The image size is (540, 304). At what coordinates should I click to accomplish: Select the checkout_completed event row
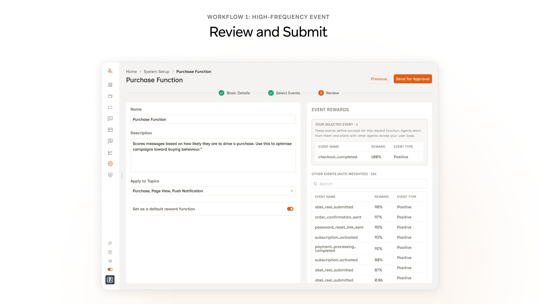pos(370,157)
